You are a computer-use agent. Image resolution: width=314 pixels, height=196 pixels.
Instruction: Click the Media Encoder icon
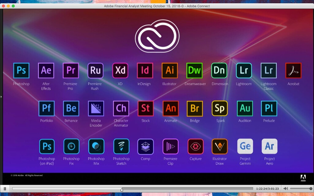point(96,108)
